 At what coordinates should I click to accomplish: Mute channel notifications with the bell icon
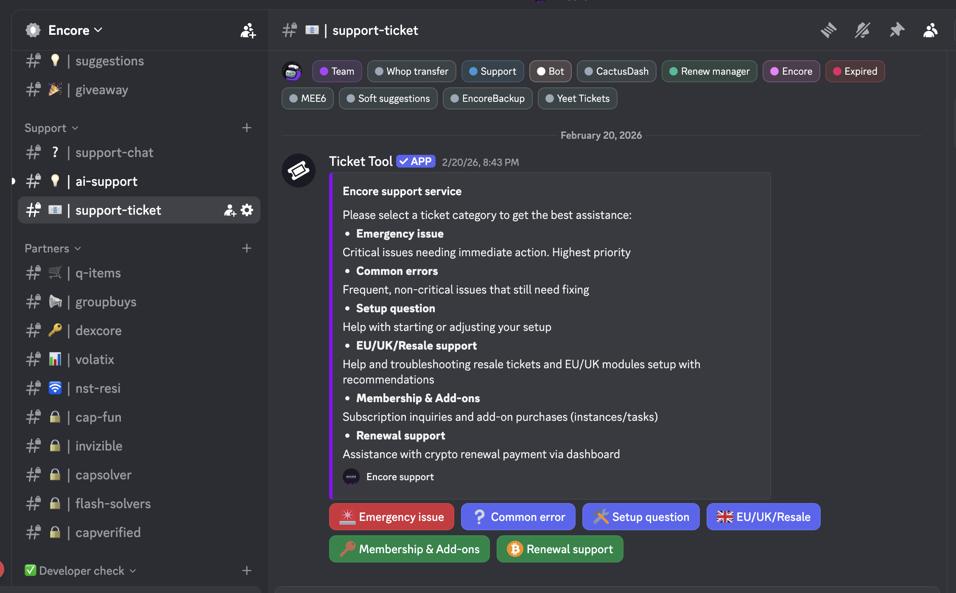(x=863, y=30)
